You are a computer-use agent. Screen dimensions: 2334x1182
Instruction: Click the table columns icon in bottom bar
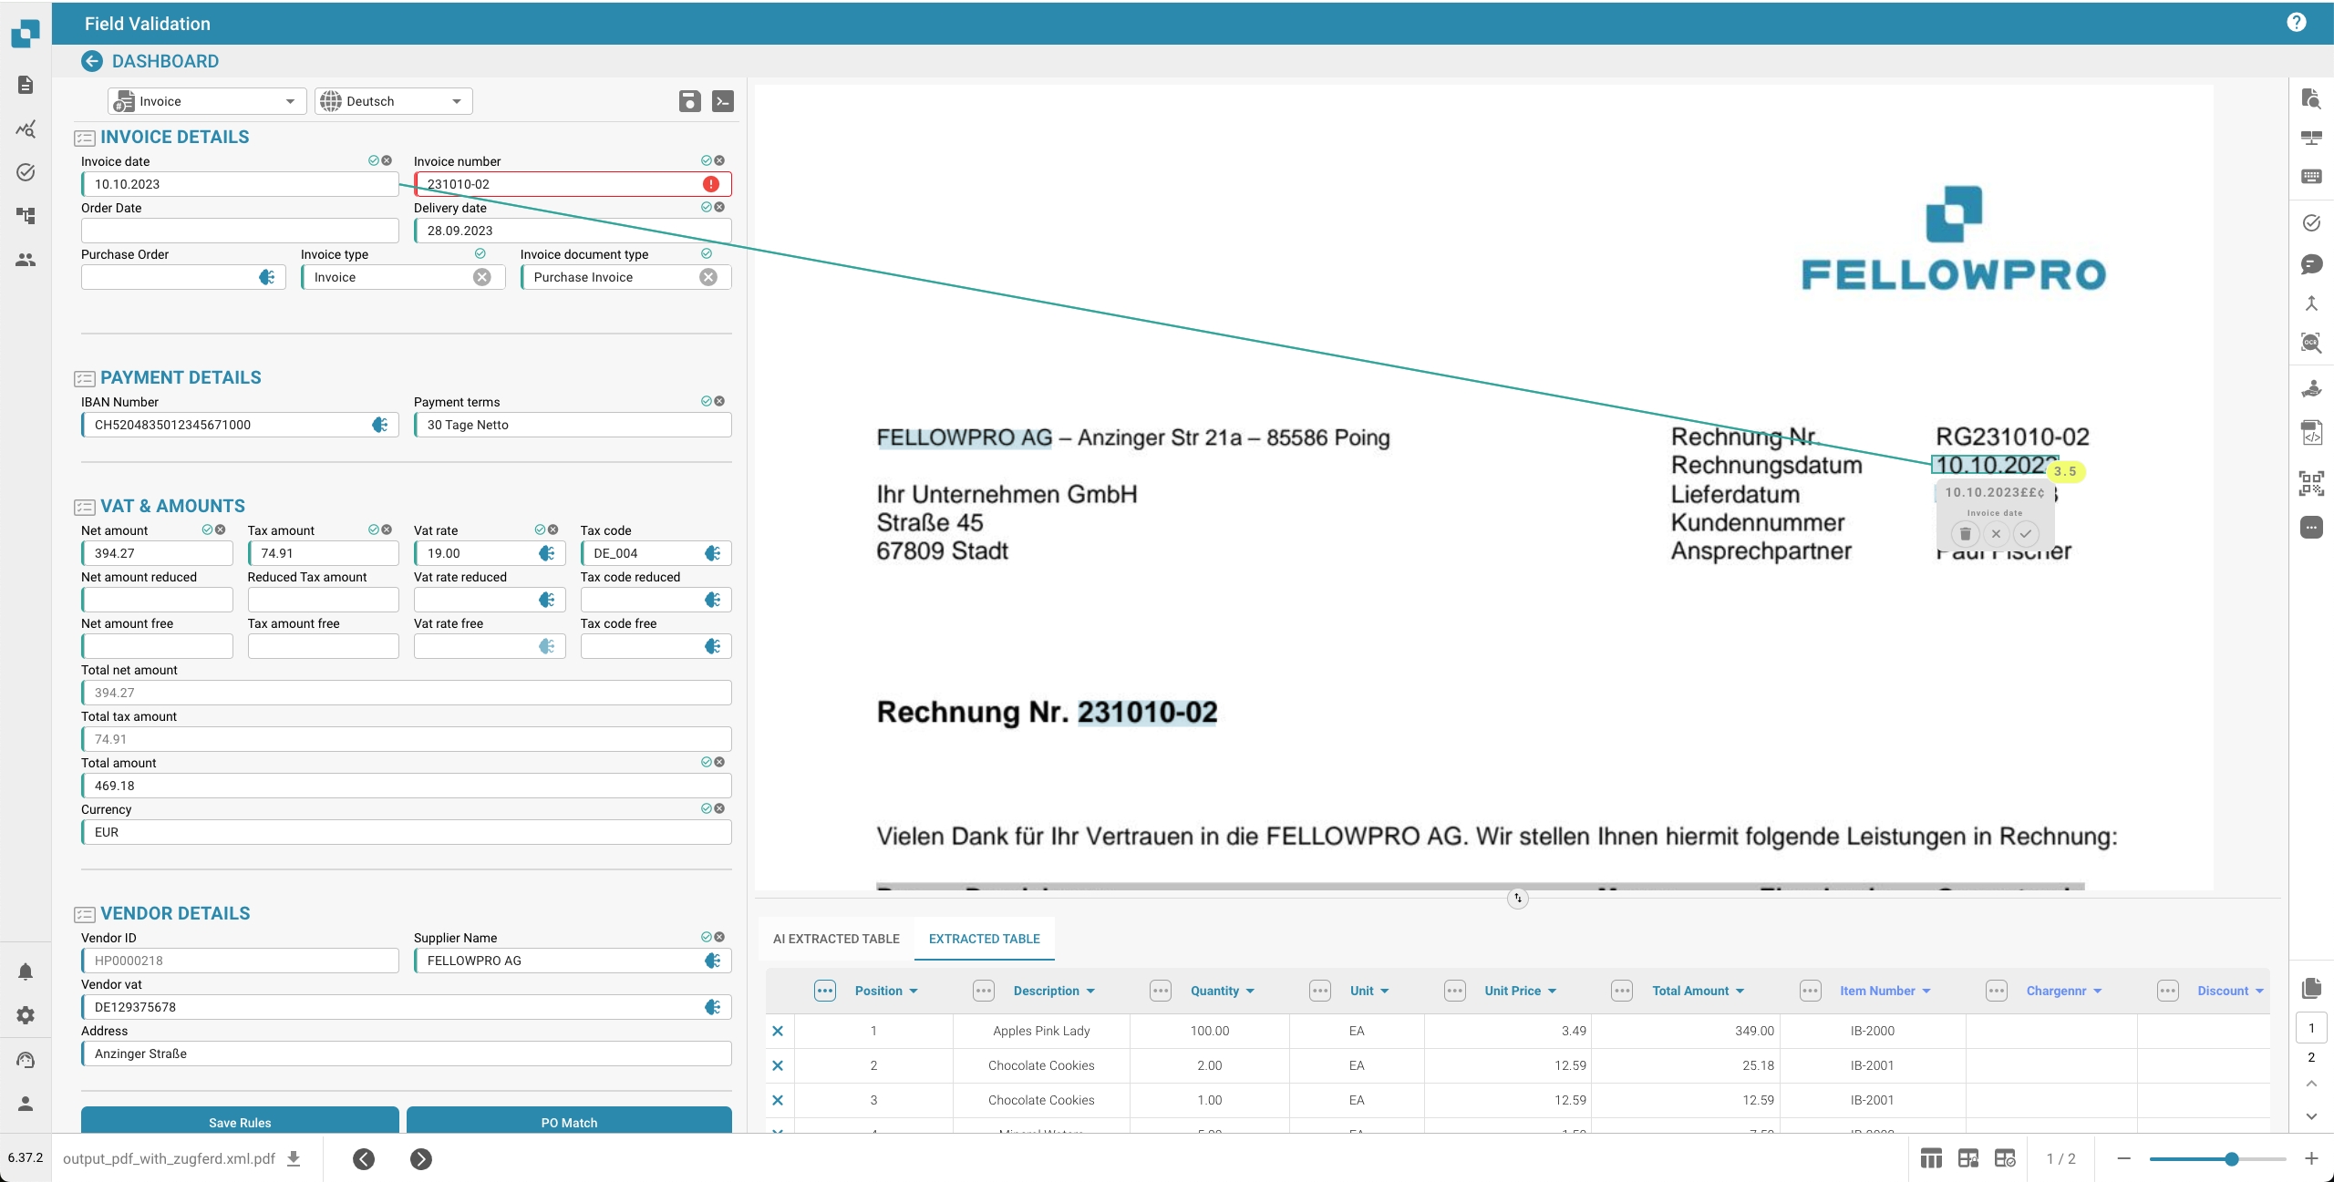[x=1931, y=1158]
